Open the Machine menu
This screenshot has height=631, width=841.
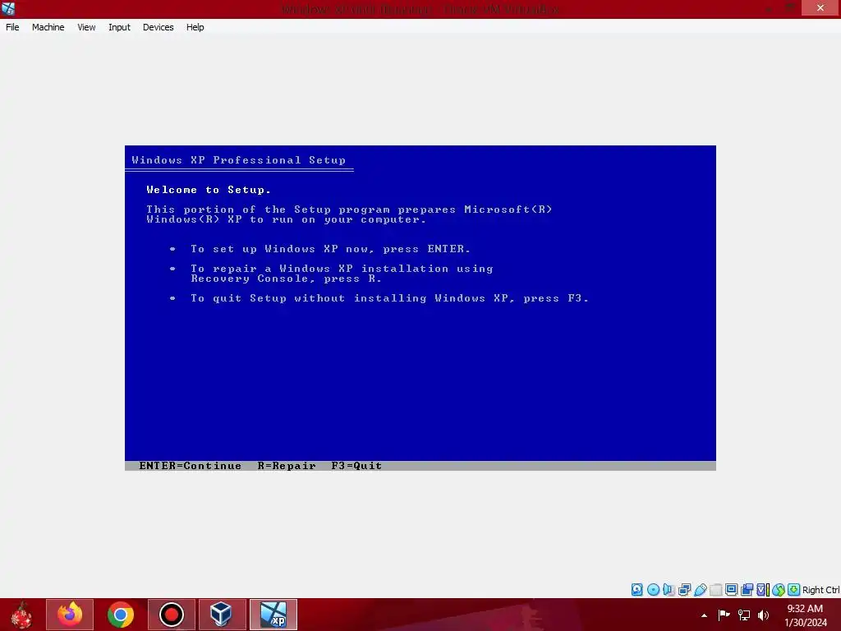pyautogui.click(x=48, y=27)
